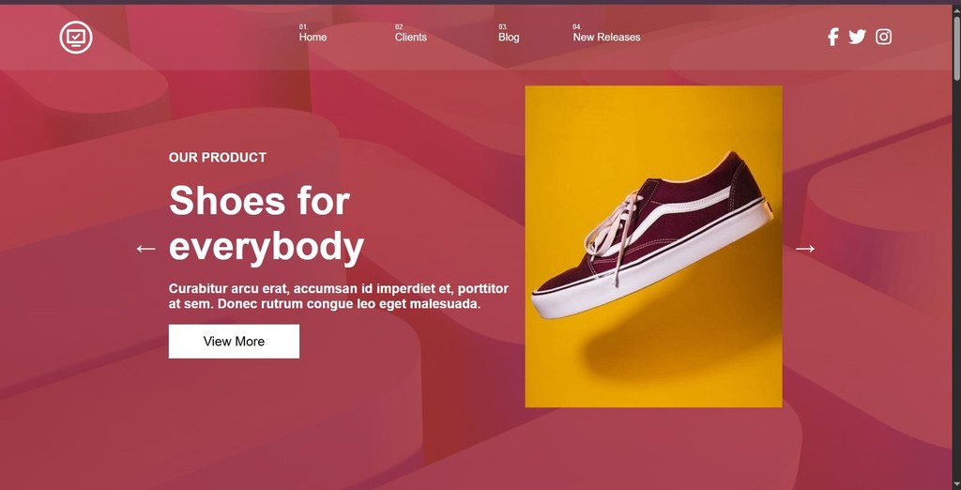Select New Releases in the navigation
961x490 pixels.
pos(606,38)
